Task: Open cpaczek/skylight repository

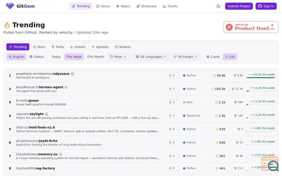Action: tap(30, 114)
